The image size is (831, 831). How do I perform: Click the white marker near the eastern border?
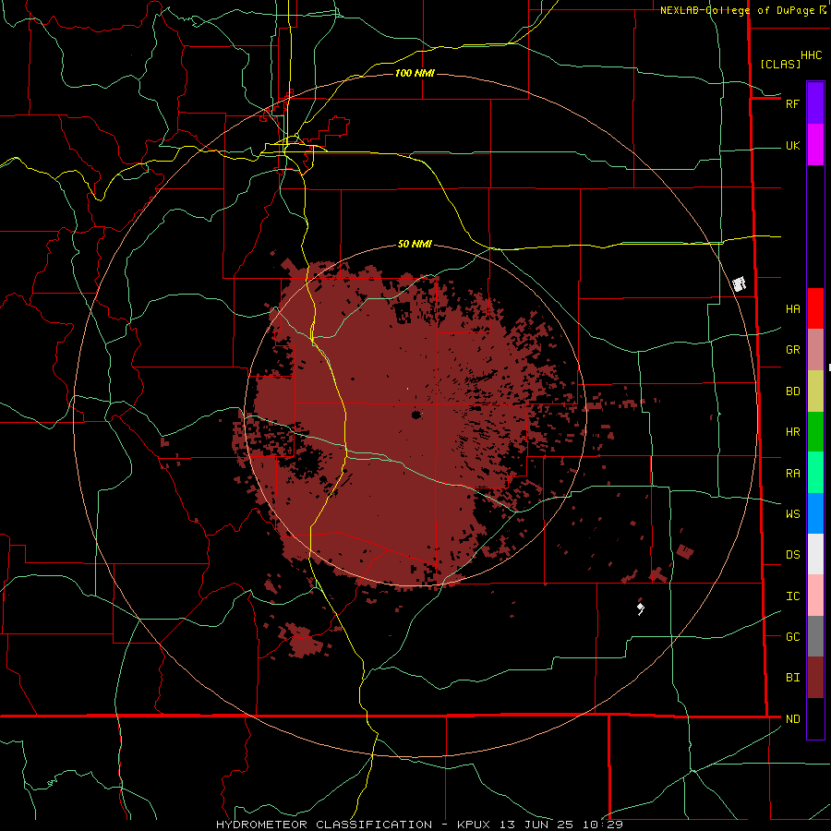tap(740, 283)
